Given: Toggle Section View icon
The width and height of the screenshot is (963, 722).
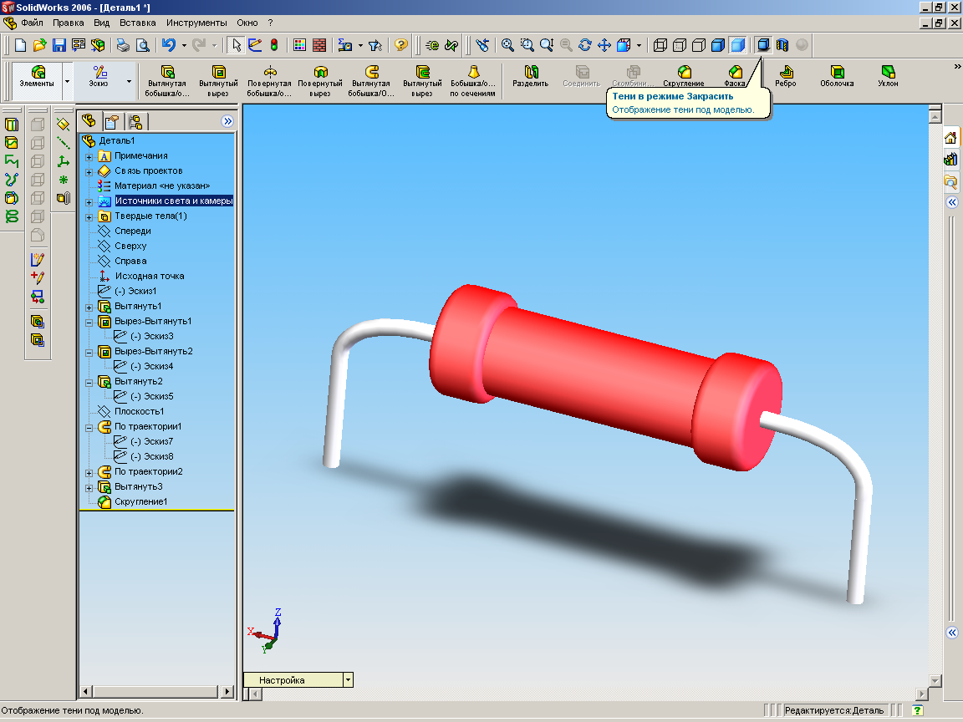Looking at the screenshot, I should pyautogui.click(x=782, y=45).
